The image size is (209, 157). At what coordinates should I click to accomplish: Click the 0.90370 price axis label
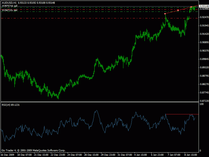coord(204,51)
